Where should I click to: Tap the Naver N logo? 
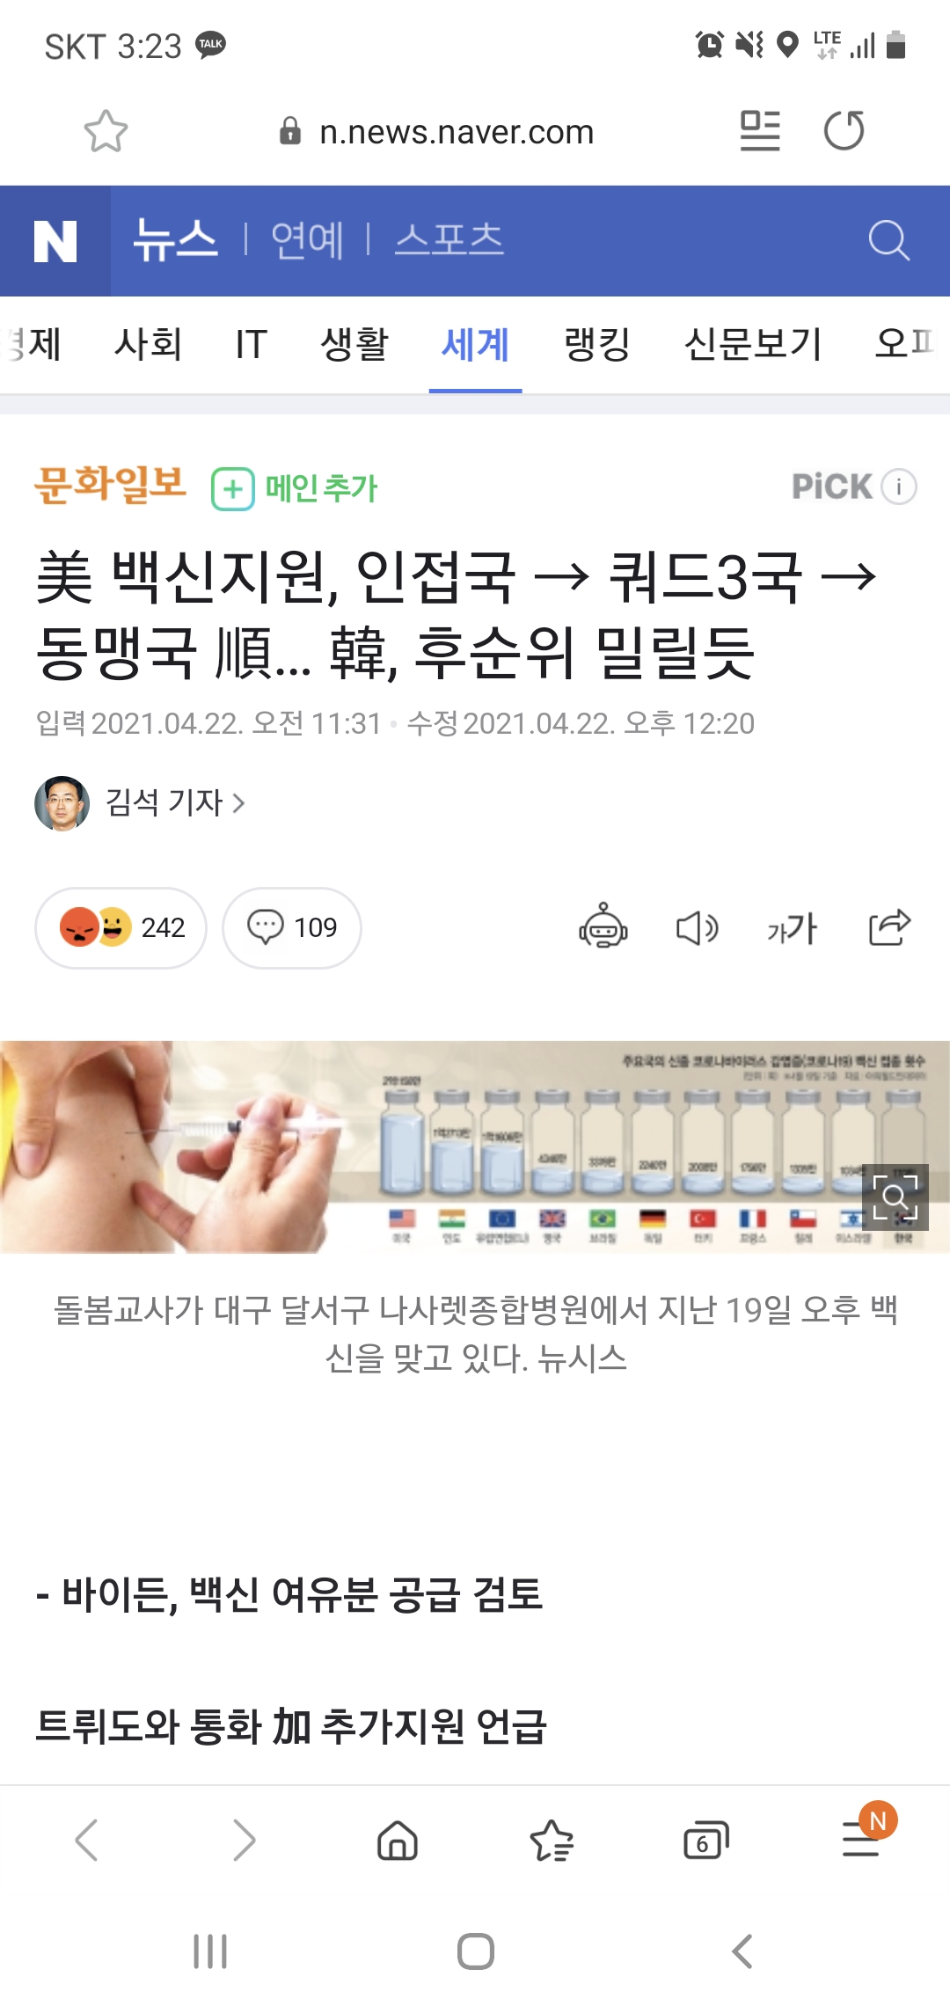point(55,241)
